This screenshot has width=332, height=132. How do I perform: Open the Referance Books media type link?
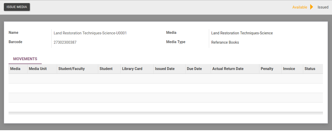[225, 42]
